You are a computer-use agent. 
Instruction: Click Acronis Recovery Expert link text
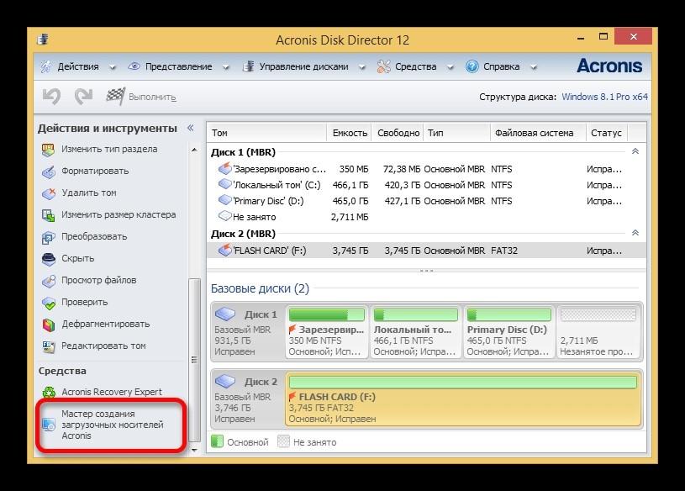[x=112, y=392]
